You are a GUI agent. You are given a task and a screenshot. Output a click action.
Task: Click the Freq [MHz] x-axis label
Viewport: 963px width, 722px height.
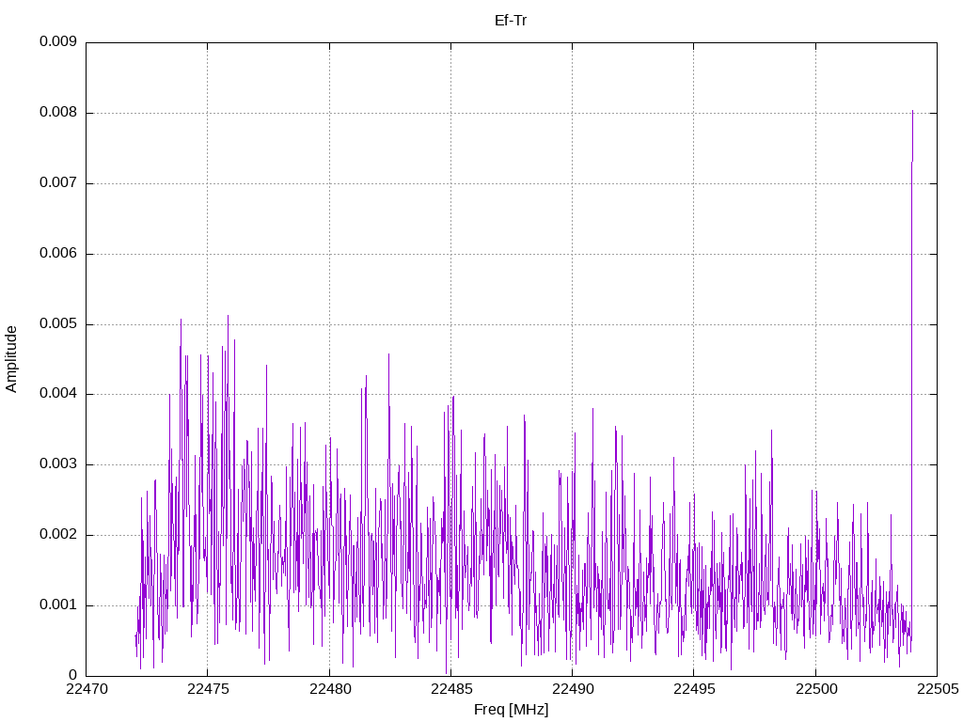(x=511, y=710)
